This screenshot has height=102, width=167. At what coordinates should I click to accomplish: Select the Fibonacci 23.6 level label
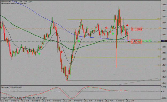point(159,65)
